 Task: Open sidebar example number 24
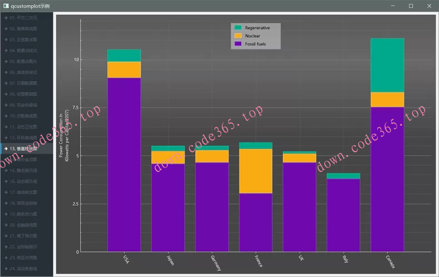26,269
